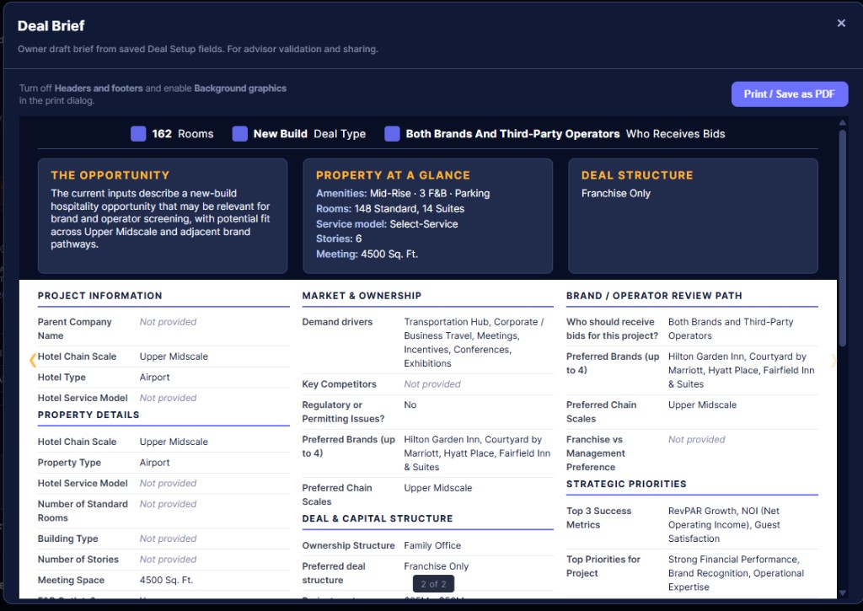Click the preview scrollbar down arrow
The height and width of the screenshot is (611, 863).
click(842, 593)
